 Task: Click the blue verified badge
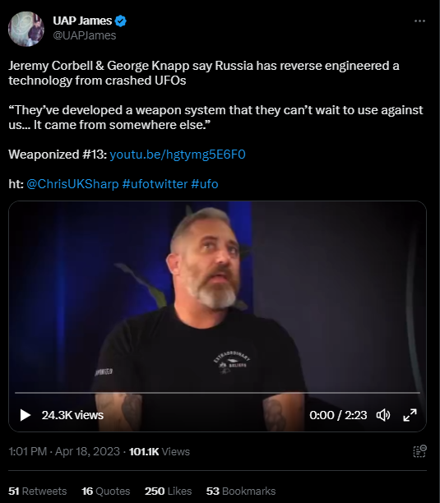(x=121, y=21)
